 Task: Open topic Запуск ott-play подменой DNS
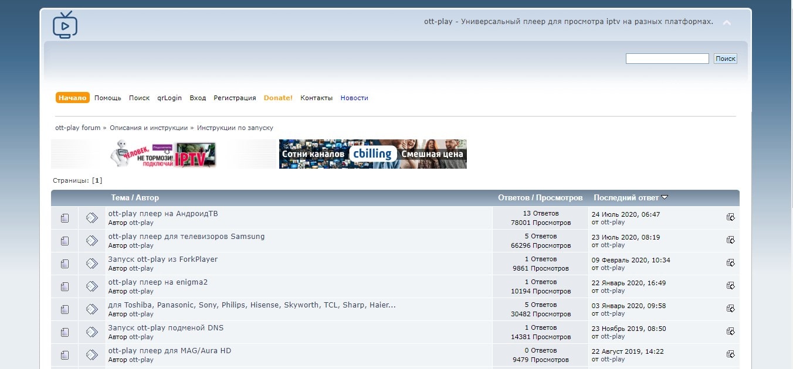point(166,328)
